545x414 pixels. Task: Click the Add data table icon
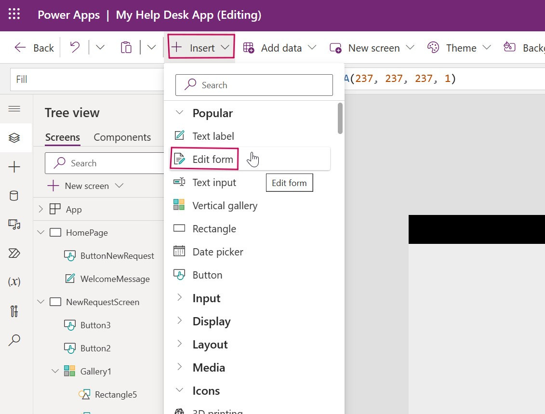tap(249, 48)
